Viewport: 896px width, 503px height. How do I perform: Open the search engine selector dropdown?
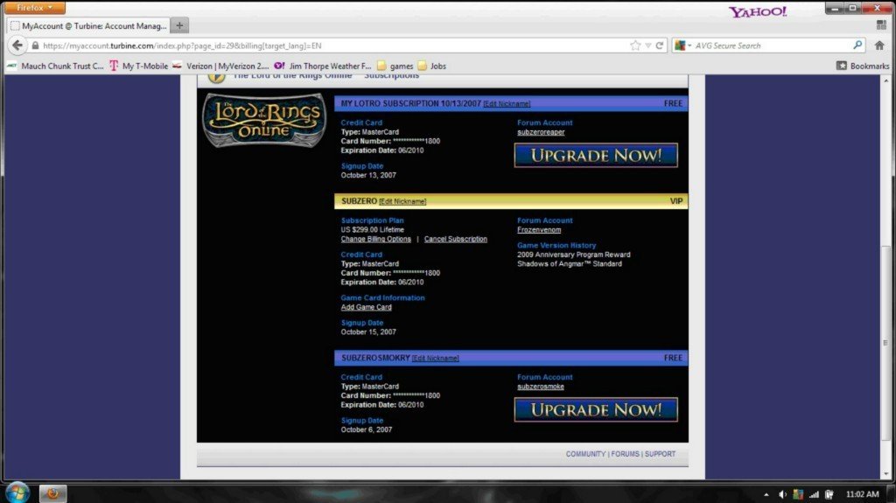tap(682, 45)
